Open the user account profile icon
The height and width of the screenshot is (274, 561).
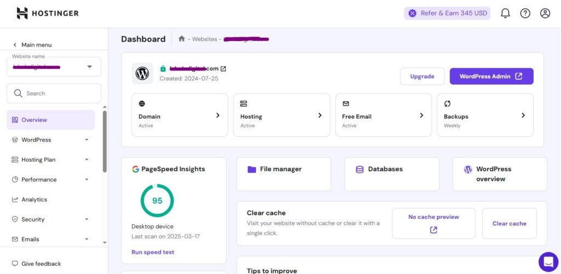pos(545,13)
